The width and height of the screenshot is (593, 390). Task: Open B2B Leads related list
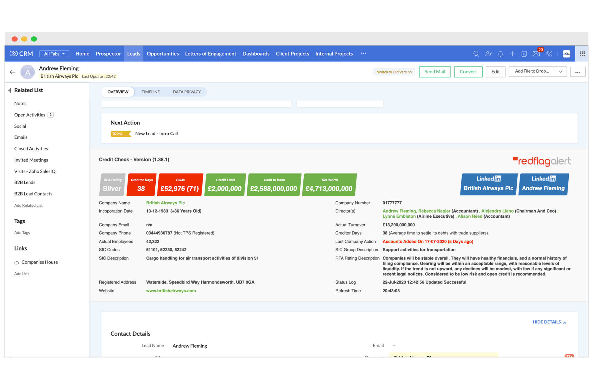click(25, 182)
